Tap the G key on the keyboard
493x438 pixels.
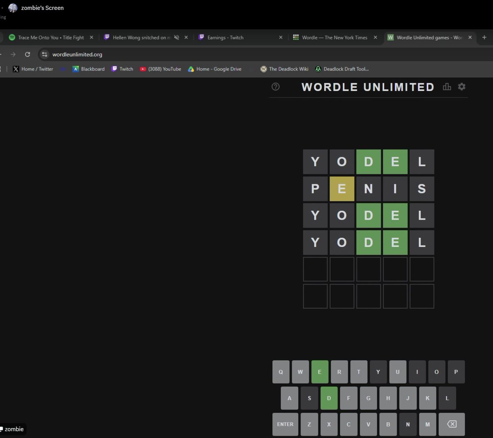coord(368,398)
